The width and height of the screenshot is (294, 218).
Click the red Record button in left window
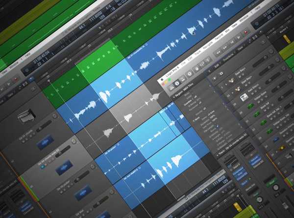coord(15,80)
